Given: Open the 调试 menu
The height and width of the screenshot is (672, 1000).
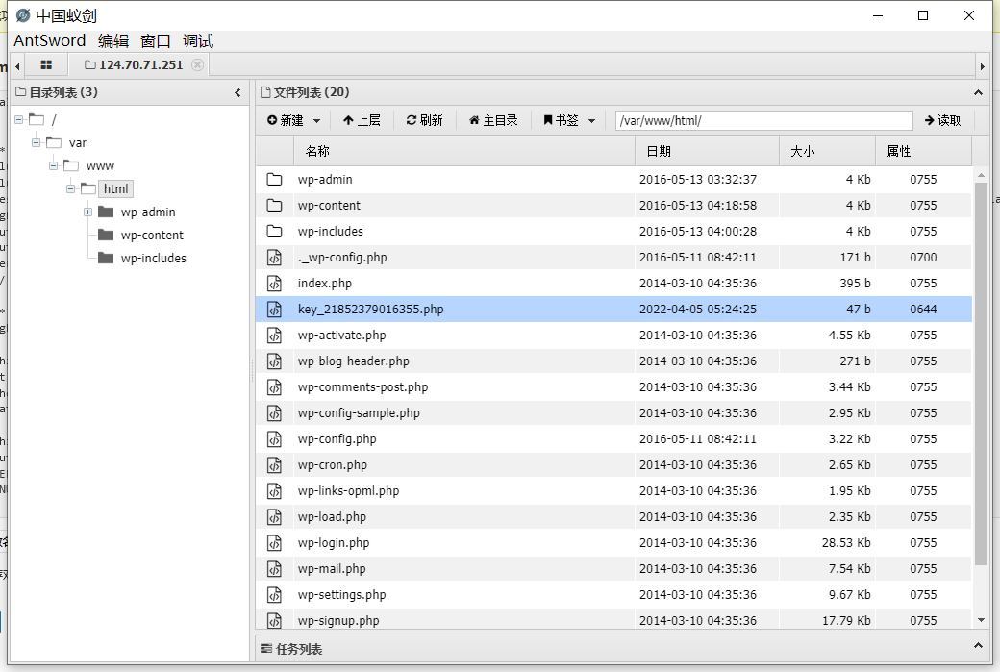Looking at the screenshot, I should click(x=198, y=40).
